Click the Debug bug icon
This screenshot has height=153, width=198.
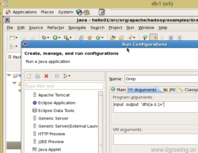pyautogui.click(x=44, y=37)
